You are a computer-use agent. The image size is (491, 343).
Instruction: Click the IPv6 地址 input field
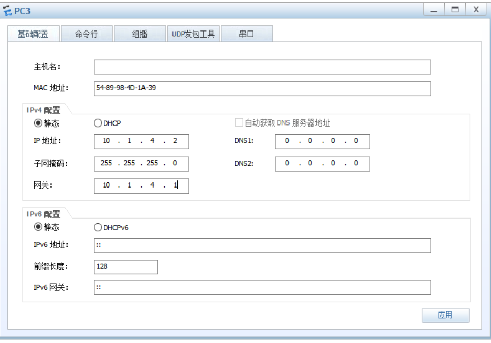pos(263,245)
